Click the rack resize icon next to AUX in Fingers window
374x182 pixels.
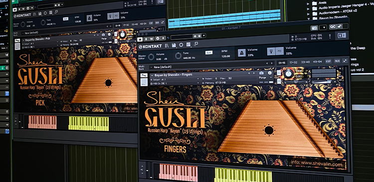click(x=345, y=61)
